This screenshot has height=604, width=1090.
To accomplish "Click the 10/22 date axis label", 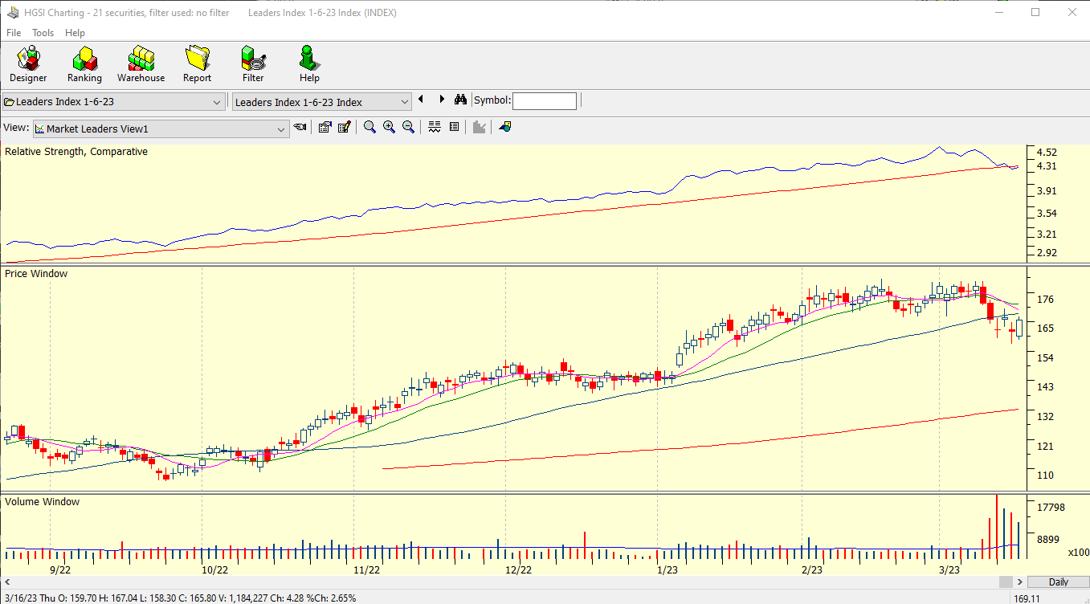I will coord(214,569).
